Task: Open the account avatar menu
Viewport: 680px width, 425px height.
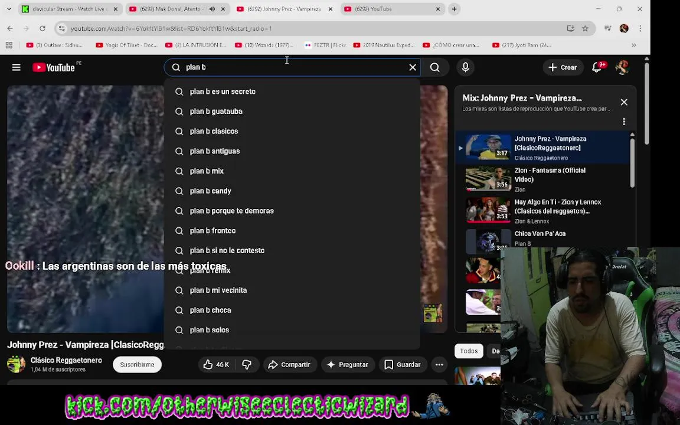Action: pos(622,67)
